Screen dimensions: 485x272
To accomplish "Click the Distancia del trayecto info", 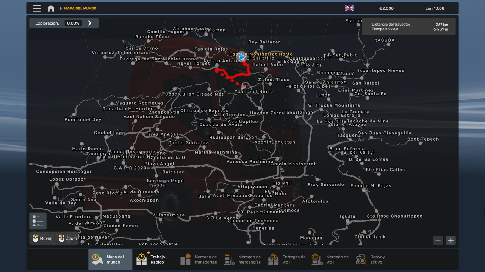I will point(410,25).
